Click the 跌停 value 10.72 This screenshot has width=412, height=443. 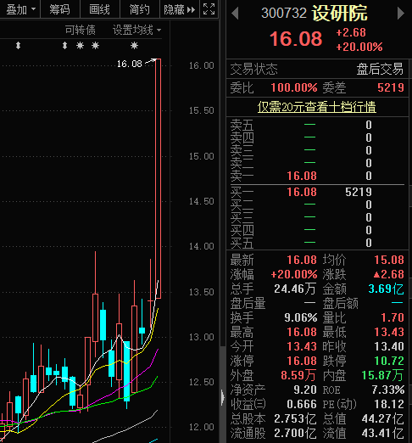click(389, 361)
